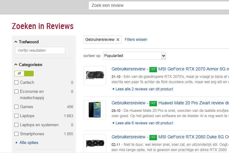Image resolution: width=229 pixels, height=153 pixels.
Task: Open the sorteer op Populariteit dropdown
Action: [x=134, y=56]
